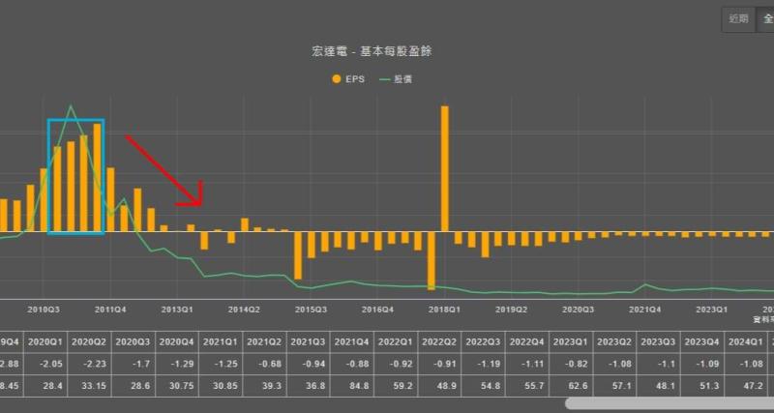Image resolution: width=774 pixels, height=413 pixels.
Task: Click the 2014Q2 x-axis label
Action: 244,310
